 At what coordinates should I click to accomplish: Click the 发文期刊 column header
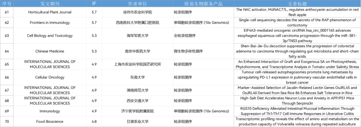tap(50, 4)
